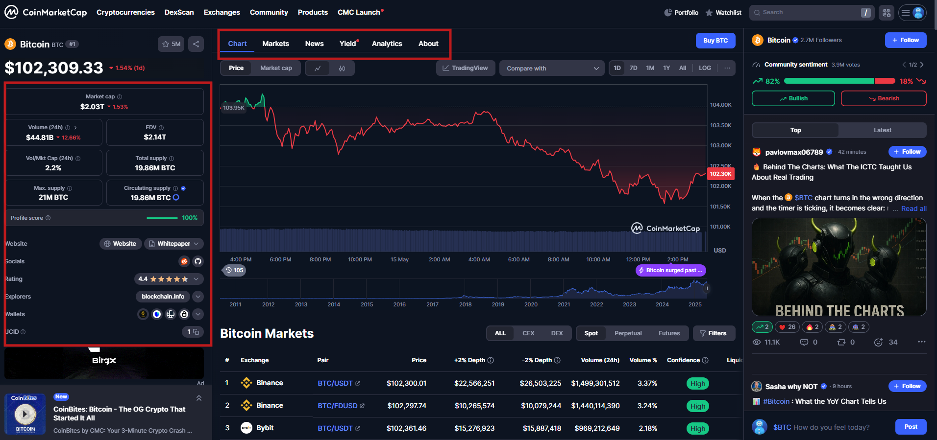This screenshot has height=440, width=937.
Task: Open Binance BTC/FDUSD external link icon
Action: point(362,406)
